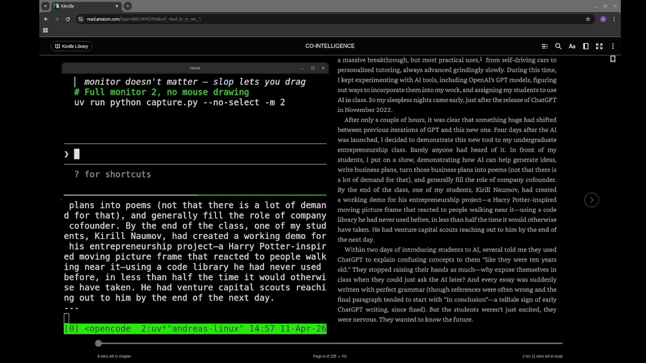Click the '# Full monitor 2' comment line
The height and width of the screenshot is (363, 646).
click(x=161, y=92)
